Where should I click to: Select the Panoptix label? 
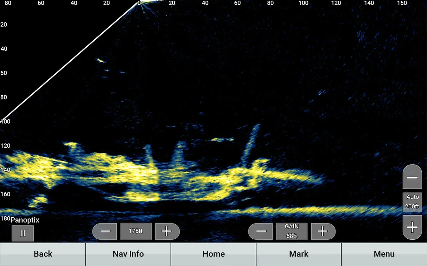coord(24,220)
